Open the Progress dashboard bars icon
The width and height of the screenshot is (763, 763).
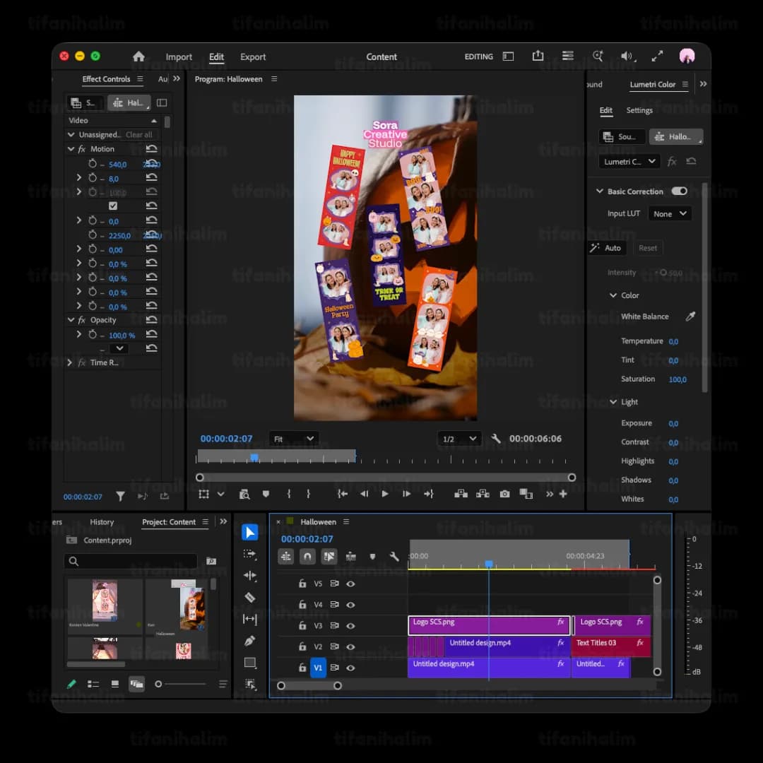pyautogui.click(x=567, y=56)
